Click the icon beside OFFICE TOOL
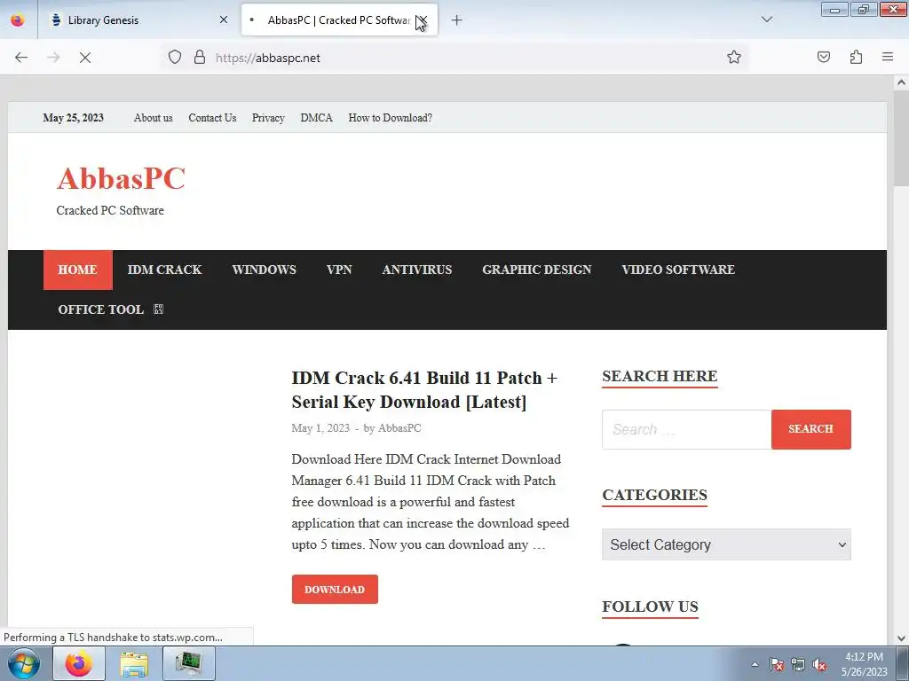Screen dimensions: 909x681 point(158,309)
